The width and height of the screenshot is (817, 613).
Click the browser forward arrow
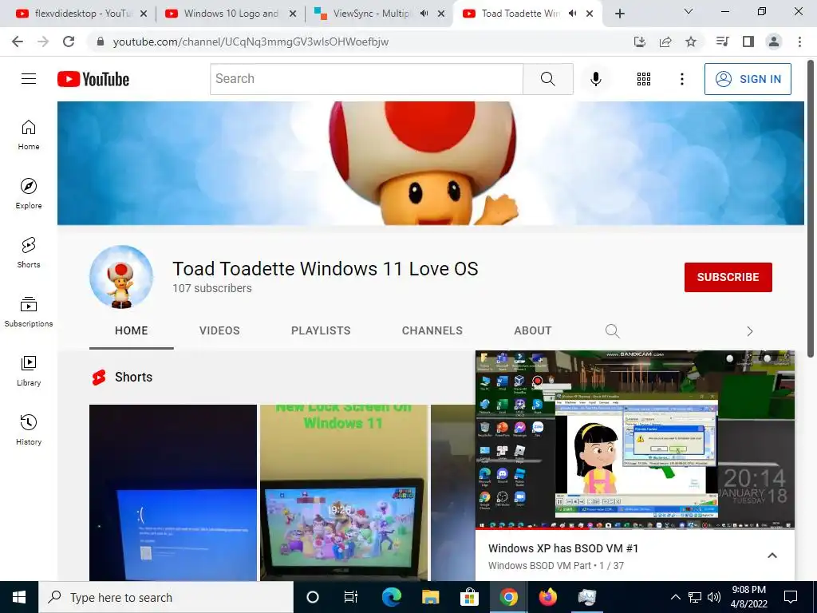pos(43,42)
